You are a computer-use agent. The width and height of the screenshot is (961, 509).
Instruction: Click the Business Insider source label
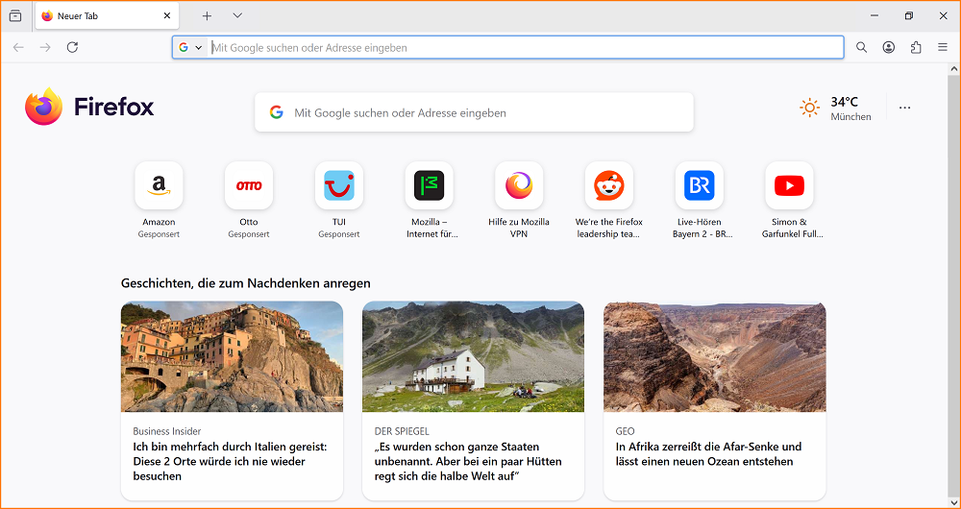pos(166,431)
